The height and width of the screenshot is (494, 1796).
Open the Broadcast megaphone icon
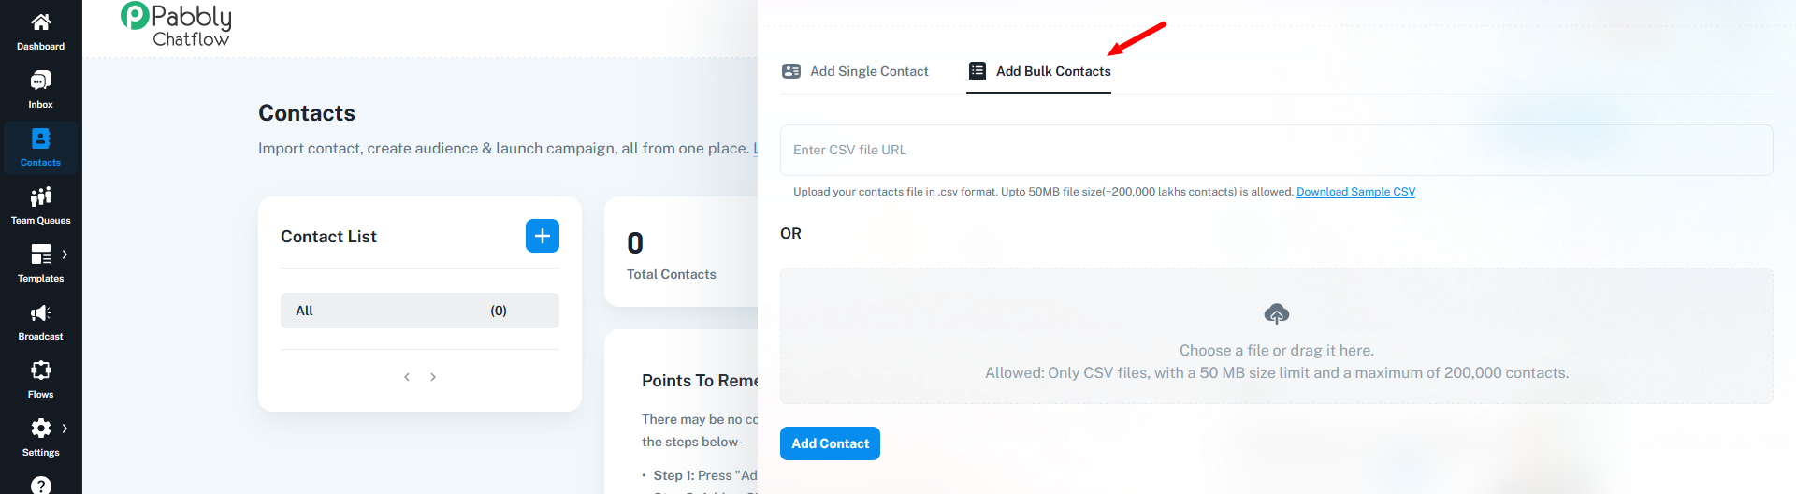40,312
